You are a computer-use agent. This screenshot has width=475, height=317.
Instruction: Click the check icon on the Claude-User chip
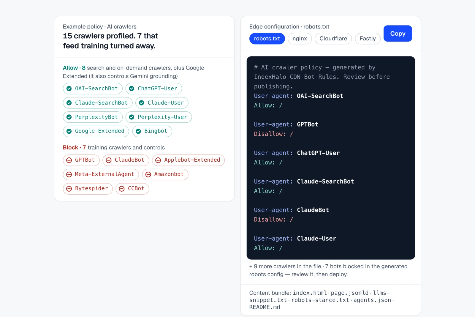pyautogui.click(x=142, y=103)
